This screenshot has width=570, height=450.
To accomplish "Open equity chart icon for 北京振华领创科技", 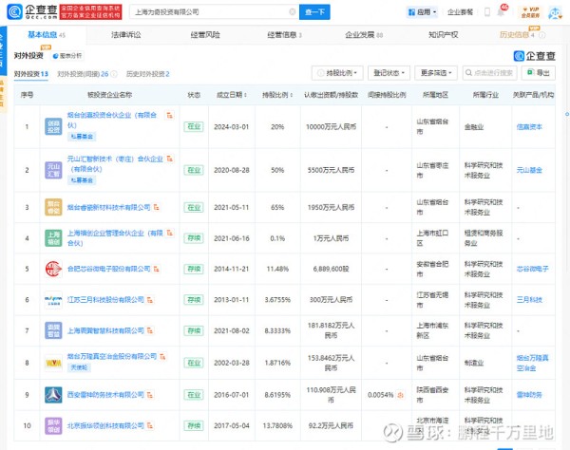I will point(150,425).
